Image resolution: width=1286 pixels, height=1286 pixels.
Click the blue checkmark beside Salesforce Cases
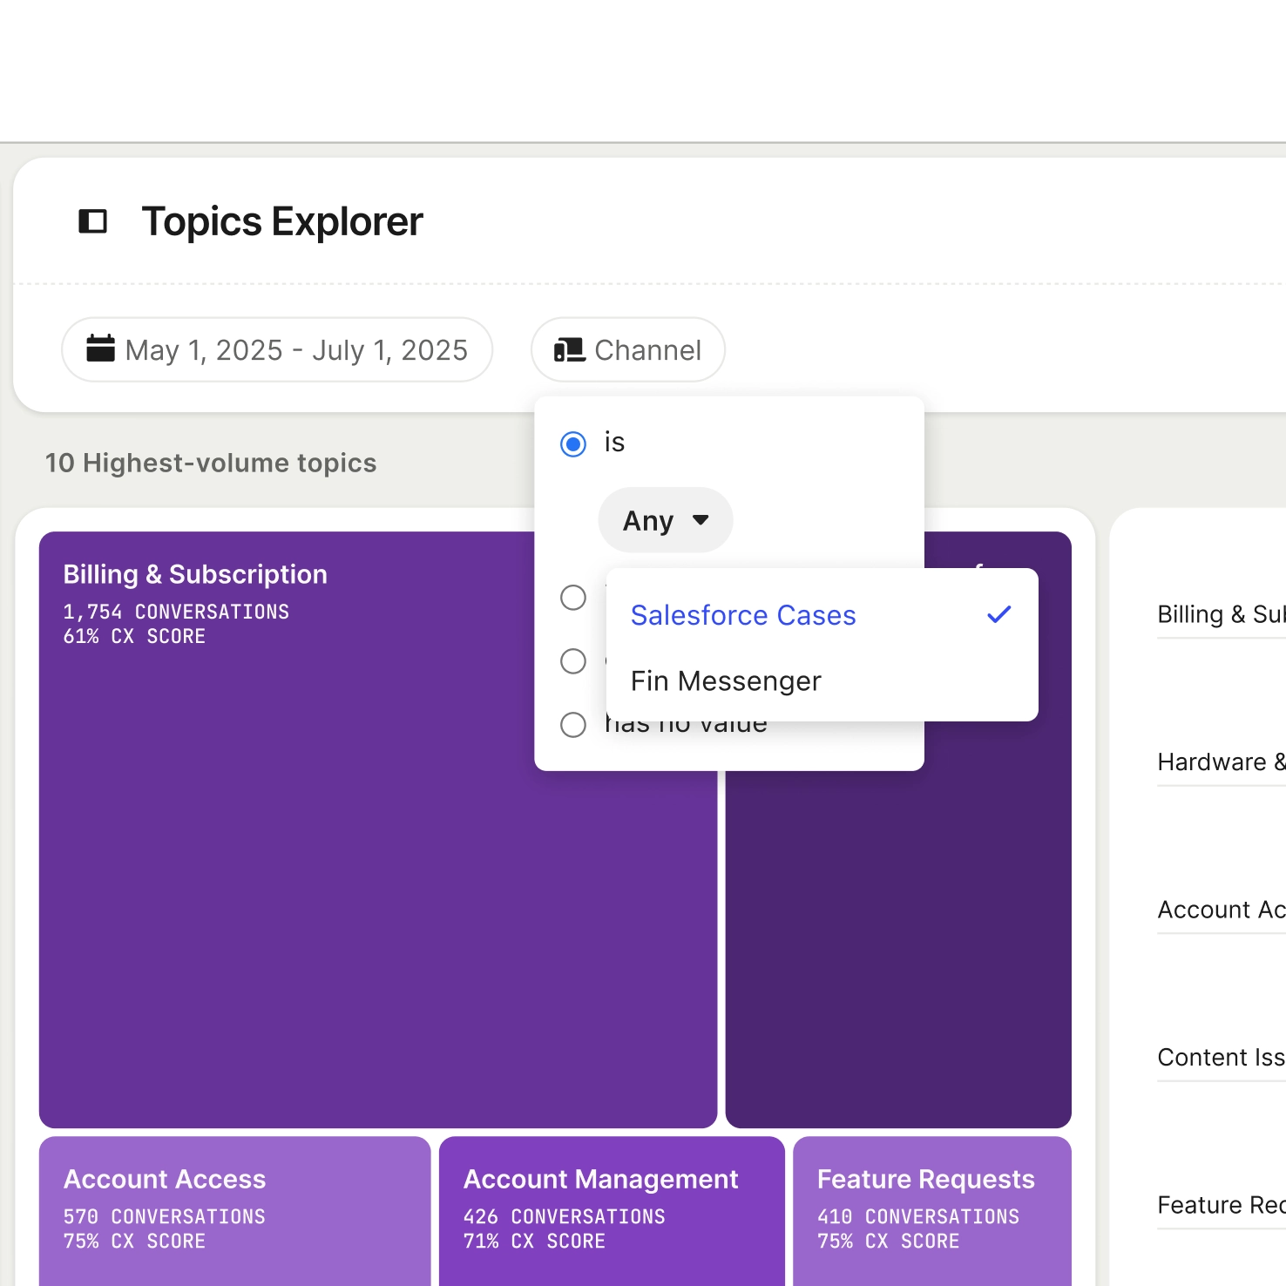(998, 615)
